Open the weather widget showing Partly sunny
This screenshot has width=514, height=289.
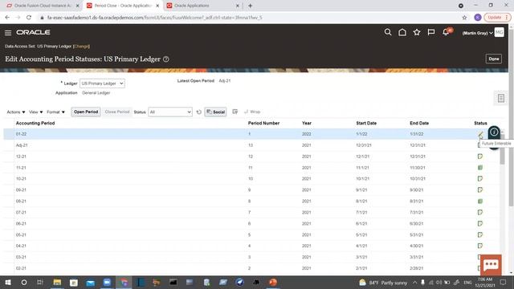point(383,283)
